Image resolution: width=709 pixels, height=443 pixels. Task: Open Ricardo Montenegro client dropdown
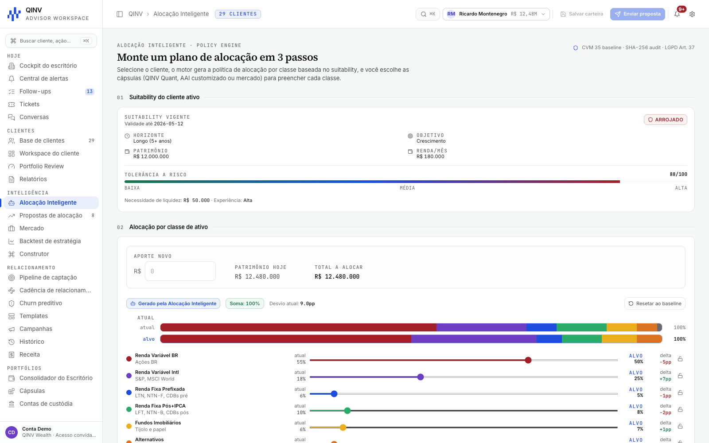[496, 14]
